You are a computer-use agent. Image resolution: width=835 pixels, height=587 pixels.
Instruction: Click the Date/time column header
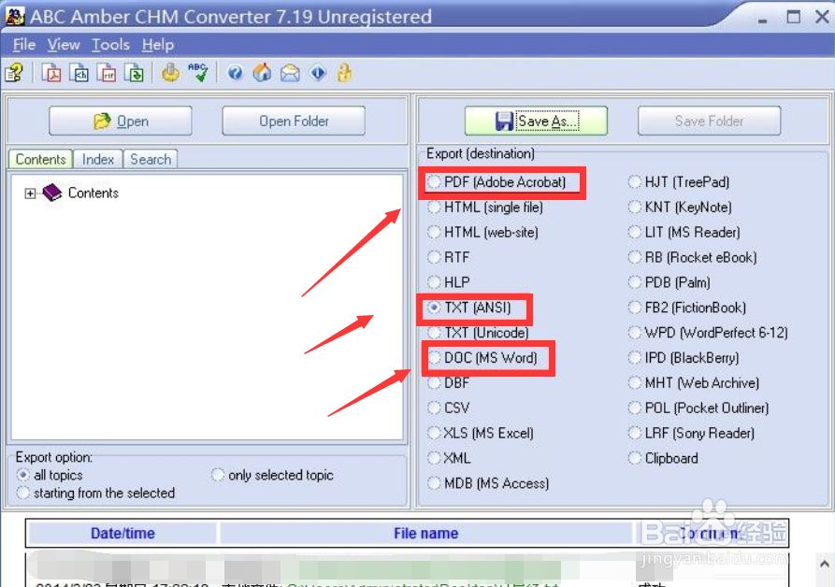point(122,533)
